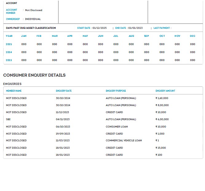This screenshot has width=205, height=191.
Task: Click the 11/12/2023 enquiry date
Action: click(62, 112)
